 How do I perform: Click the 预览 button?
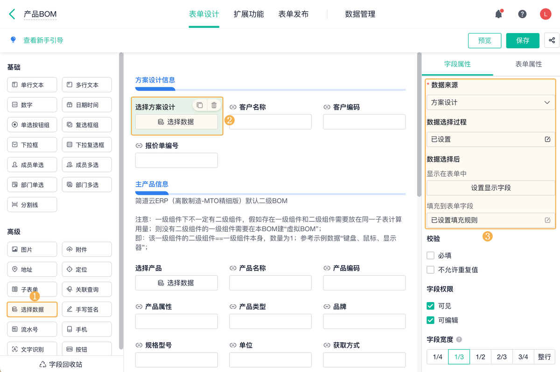tap(484, 41)
